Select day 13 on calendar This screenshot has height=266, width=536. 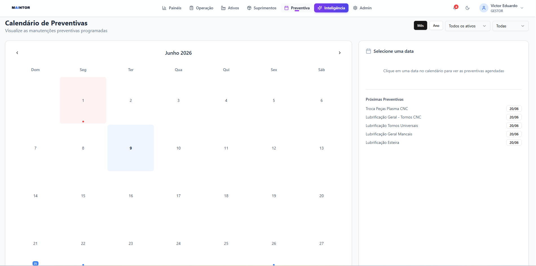321,148
